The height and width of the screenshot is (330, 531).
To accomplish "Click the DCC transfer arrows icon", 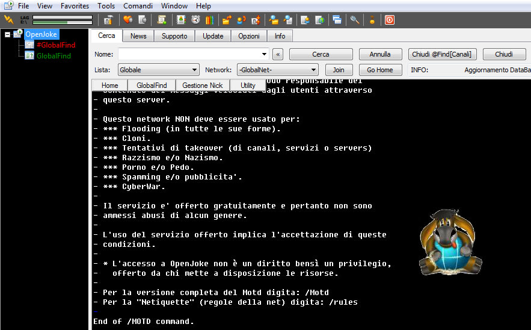I will pyautogui.click(x=256, y=20).
